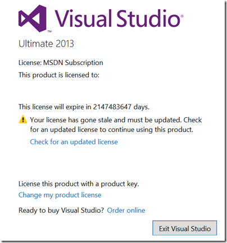
Task: Click the 'License: MSDN Subscription' line
Action: pos(61,63)
